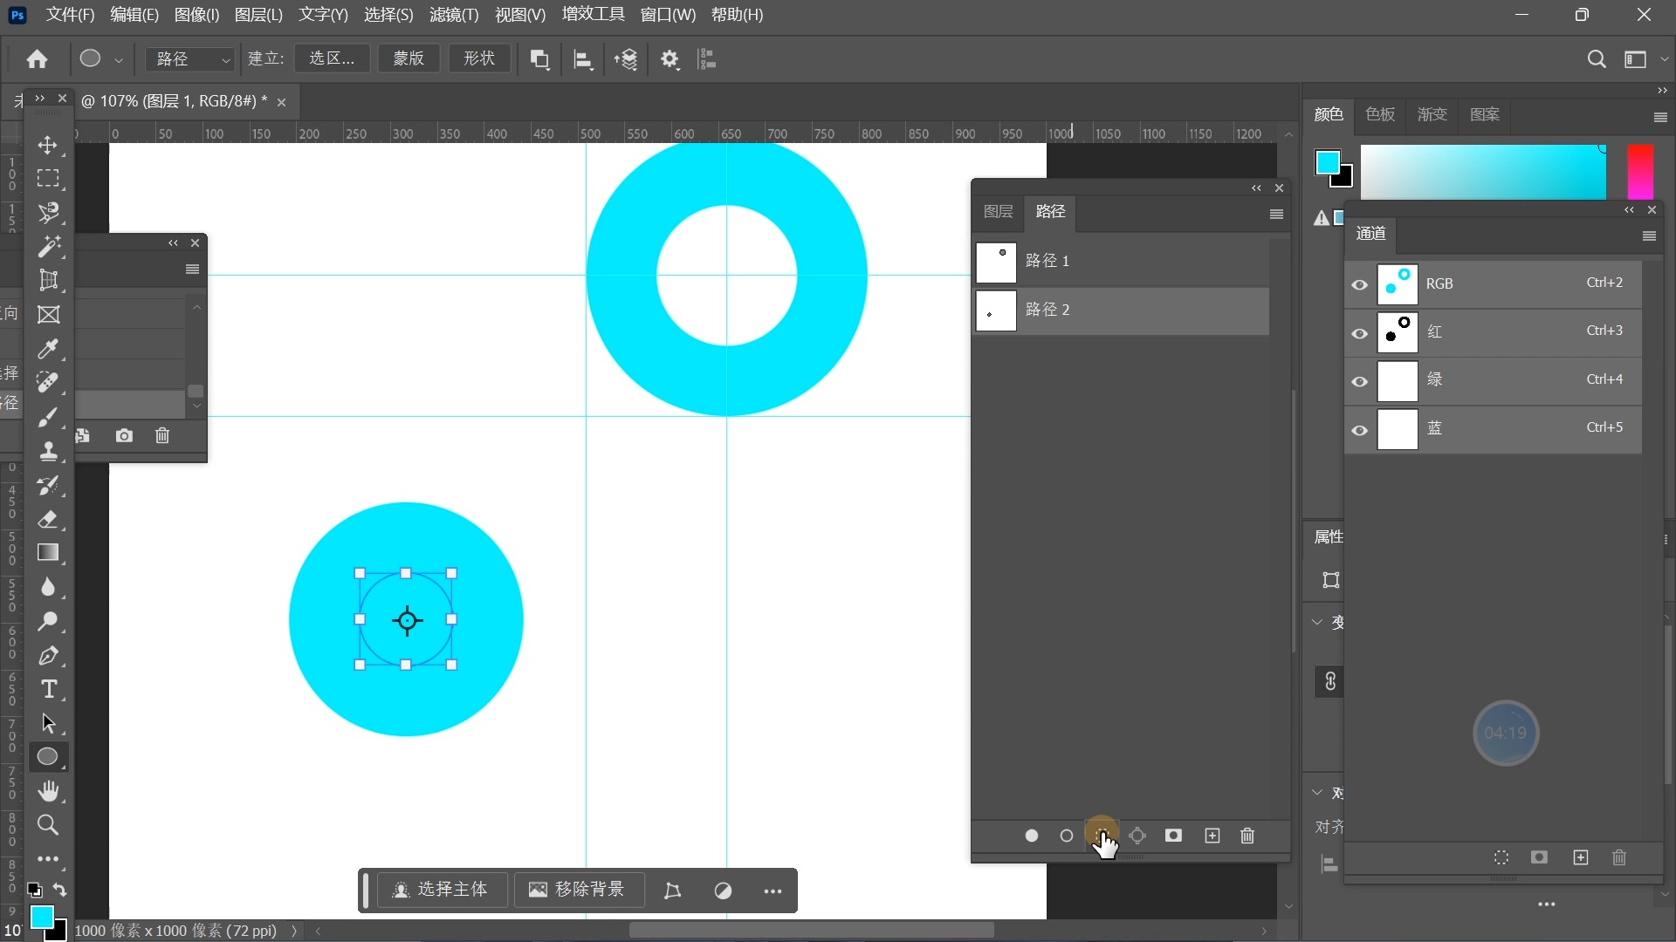Click the 选择主体 button
The image size is (1676, 942).
pyautogui.click(x=441, y=890)
